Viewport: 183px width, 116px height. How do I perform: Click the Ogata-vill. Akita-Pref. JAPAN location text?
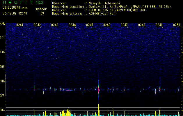130,7
